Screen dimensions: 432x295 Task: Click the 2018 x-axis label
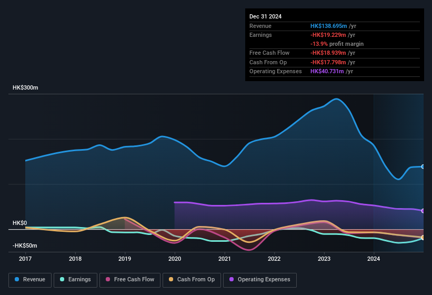pos(75,259)
